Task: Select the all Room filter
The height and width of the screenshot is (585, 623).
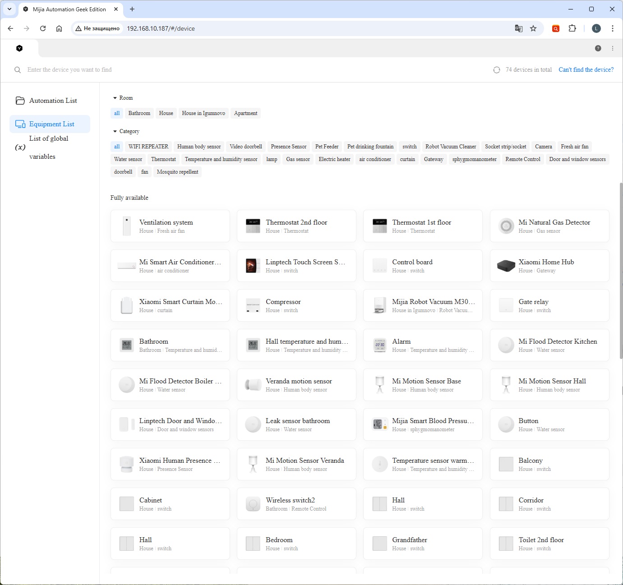Action: click(x=117, y=113)
